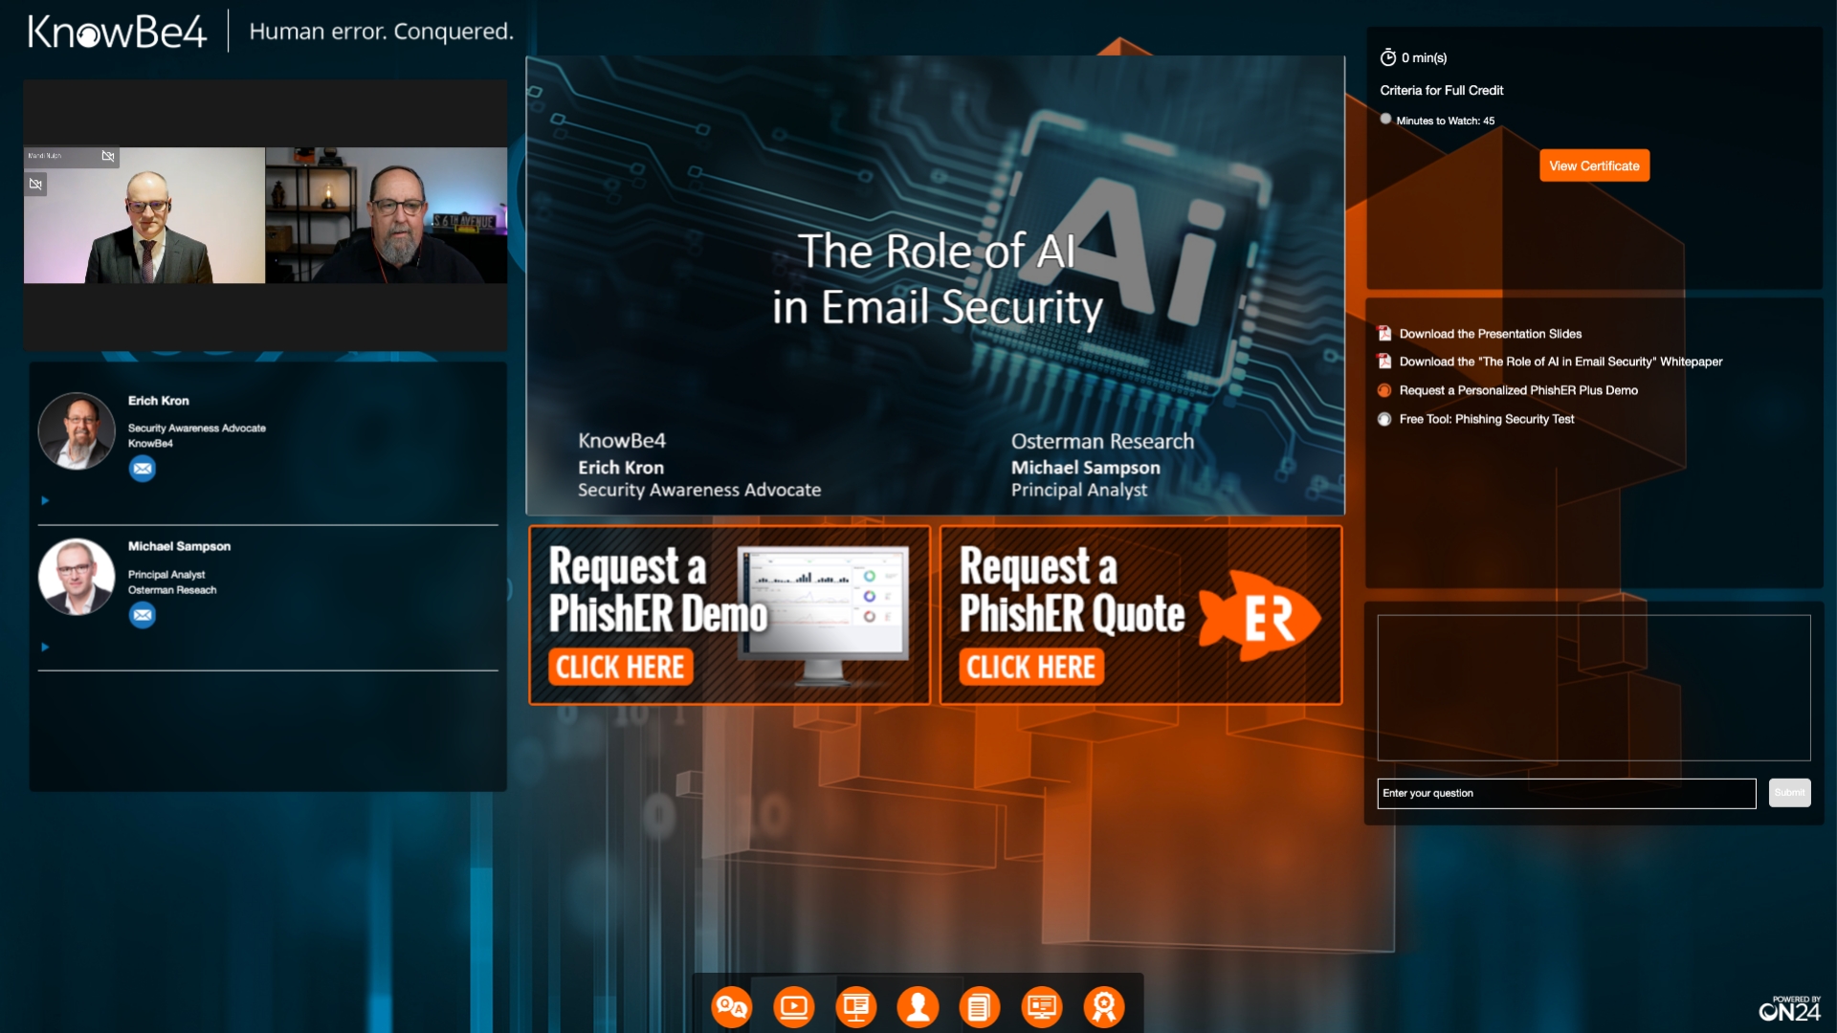Submit the question
Viewport: 1837px width, 1033px height.
(1789, 793)
